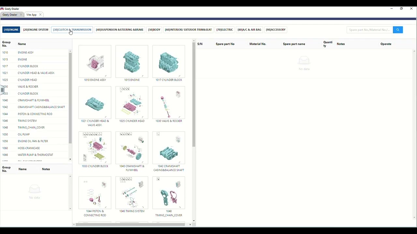Open [60]INTERIOR/ EXTERIOR TRIM&SEAT category
Screen dimensions: 417x234
(188, 30)
